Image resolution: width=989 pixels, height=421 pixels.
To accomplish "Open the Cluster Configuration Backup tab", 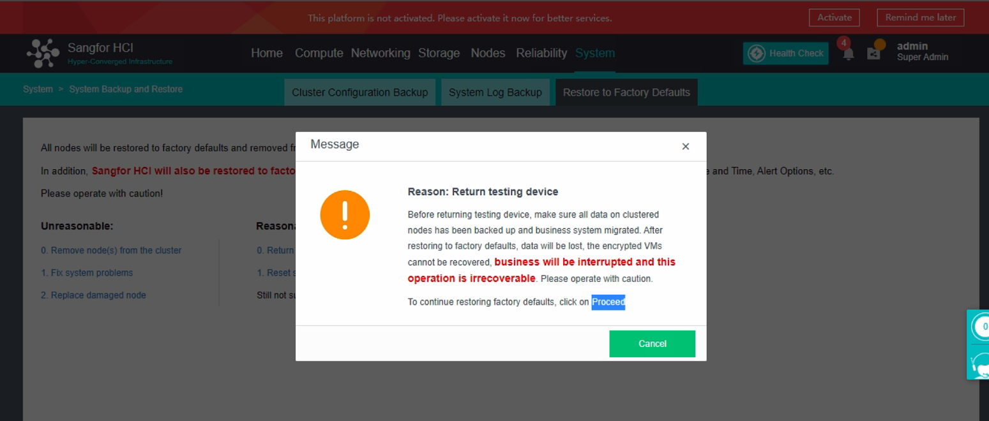I will (x=359, y=92).
